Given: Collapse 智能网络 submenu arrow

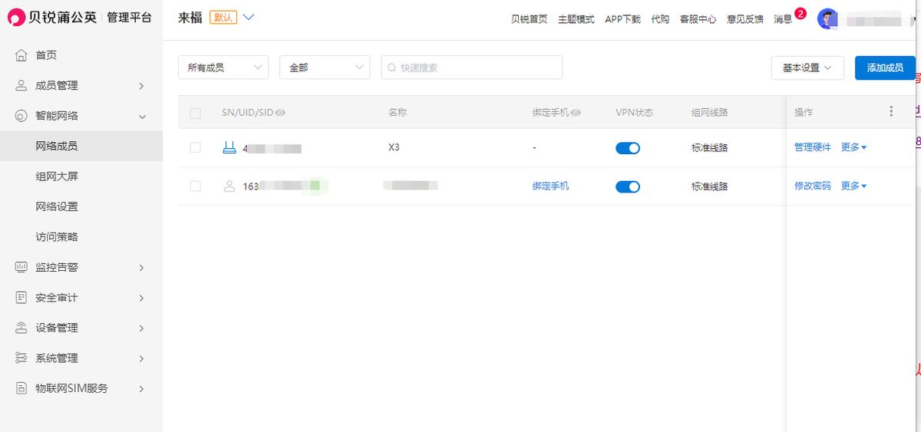Looking at the screenshot, I should click(x=142, y=116).
